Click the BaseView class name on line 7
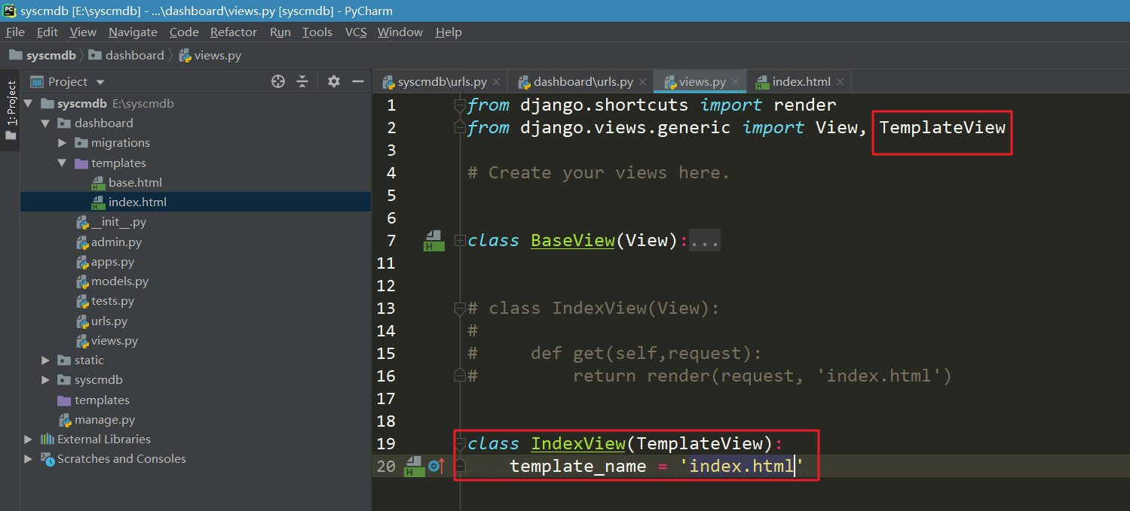Viewport: 1130px width, 511px height. pyautogui.click(x=573, y=241)
